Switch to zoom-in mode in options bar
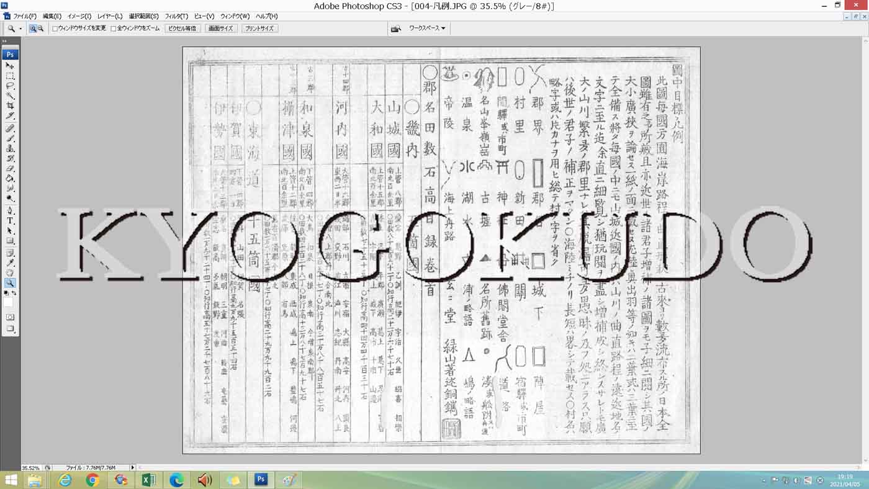This screenshot has height=489, width=869. coord(33,29)
